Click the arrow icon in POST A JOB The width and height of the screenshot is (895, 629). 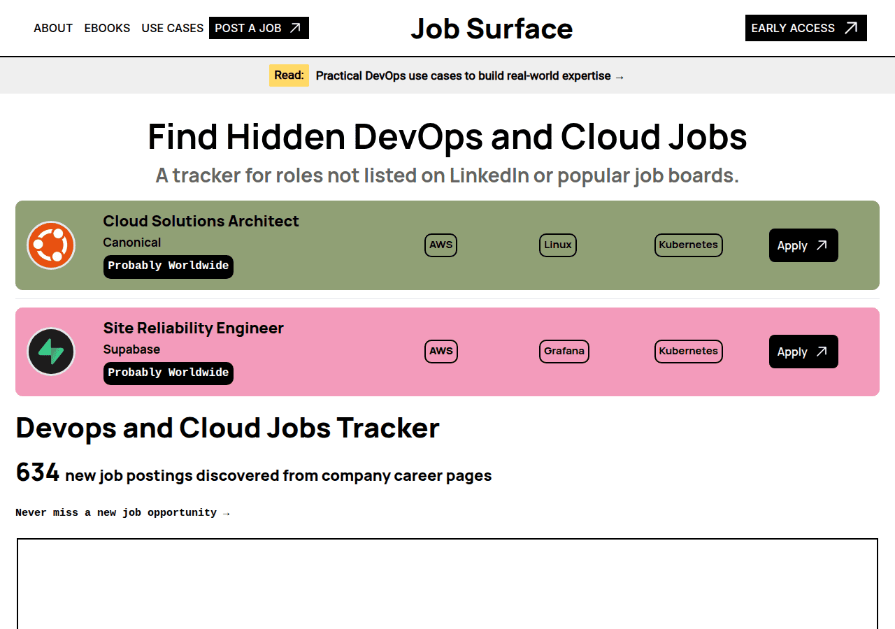pos(295,28)
